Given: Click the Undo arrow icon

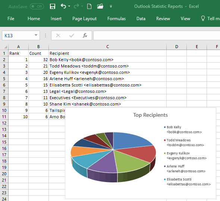Looking at the screenshot, I should point(63,6).
